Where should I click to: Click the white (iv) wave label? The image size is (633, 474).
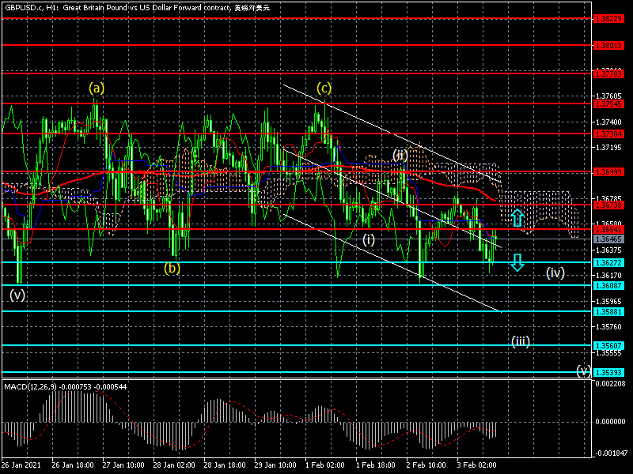pos(555,273)
